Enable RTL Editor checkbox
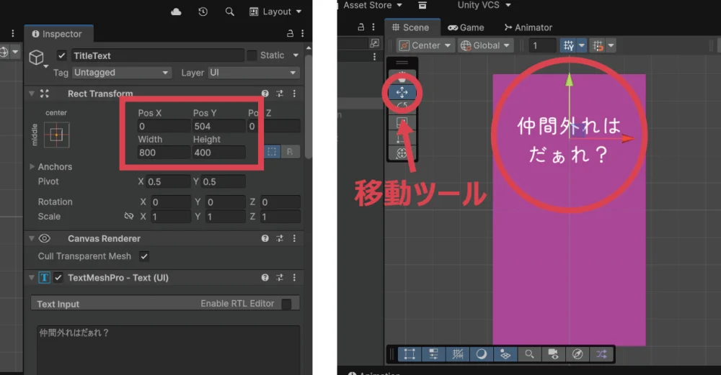The height and width of the screenshot is (375, 721). [x=286, y=304]
